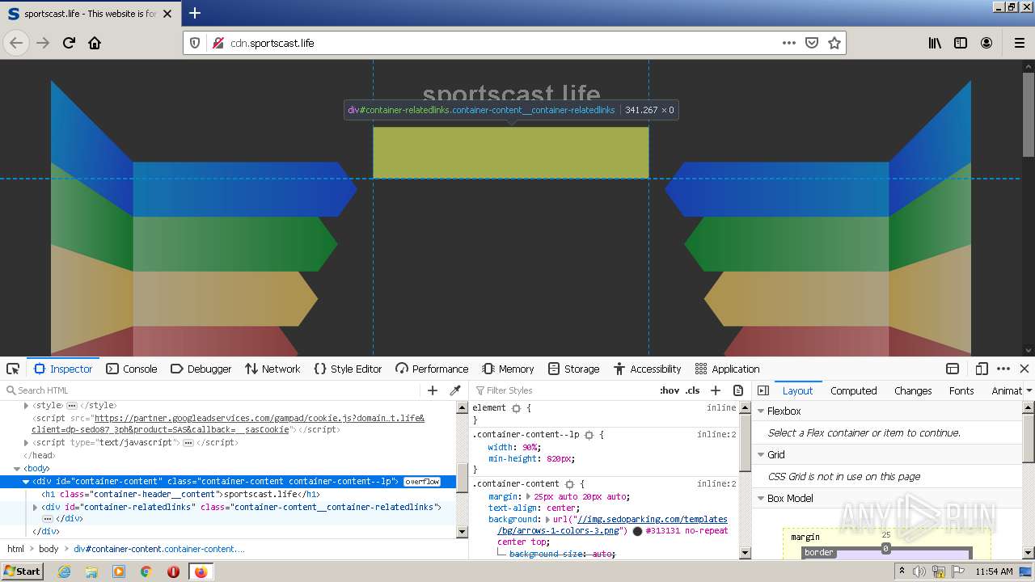Show the sidebars icon
1035x582 pixels.
pos(961,43)
